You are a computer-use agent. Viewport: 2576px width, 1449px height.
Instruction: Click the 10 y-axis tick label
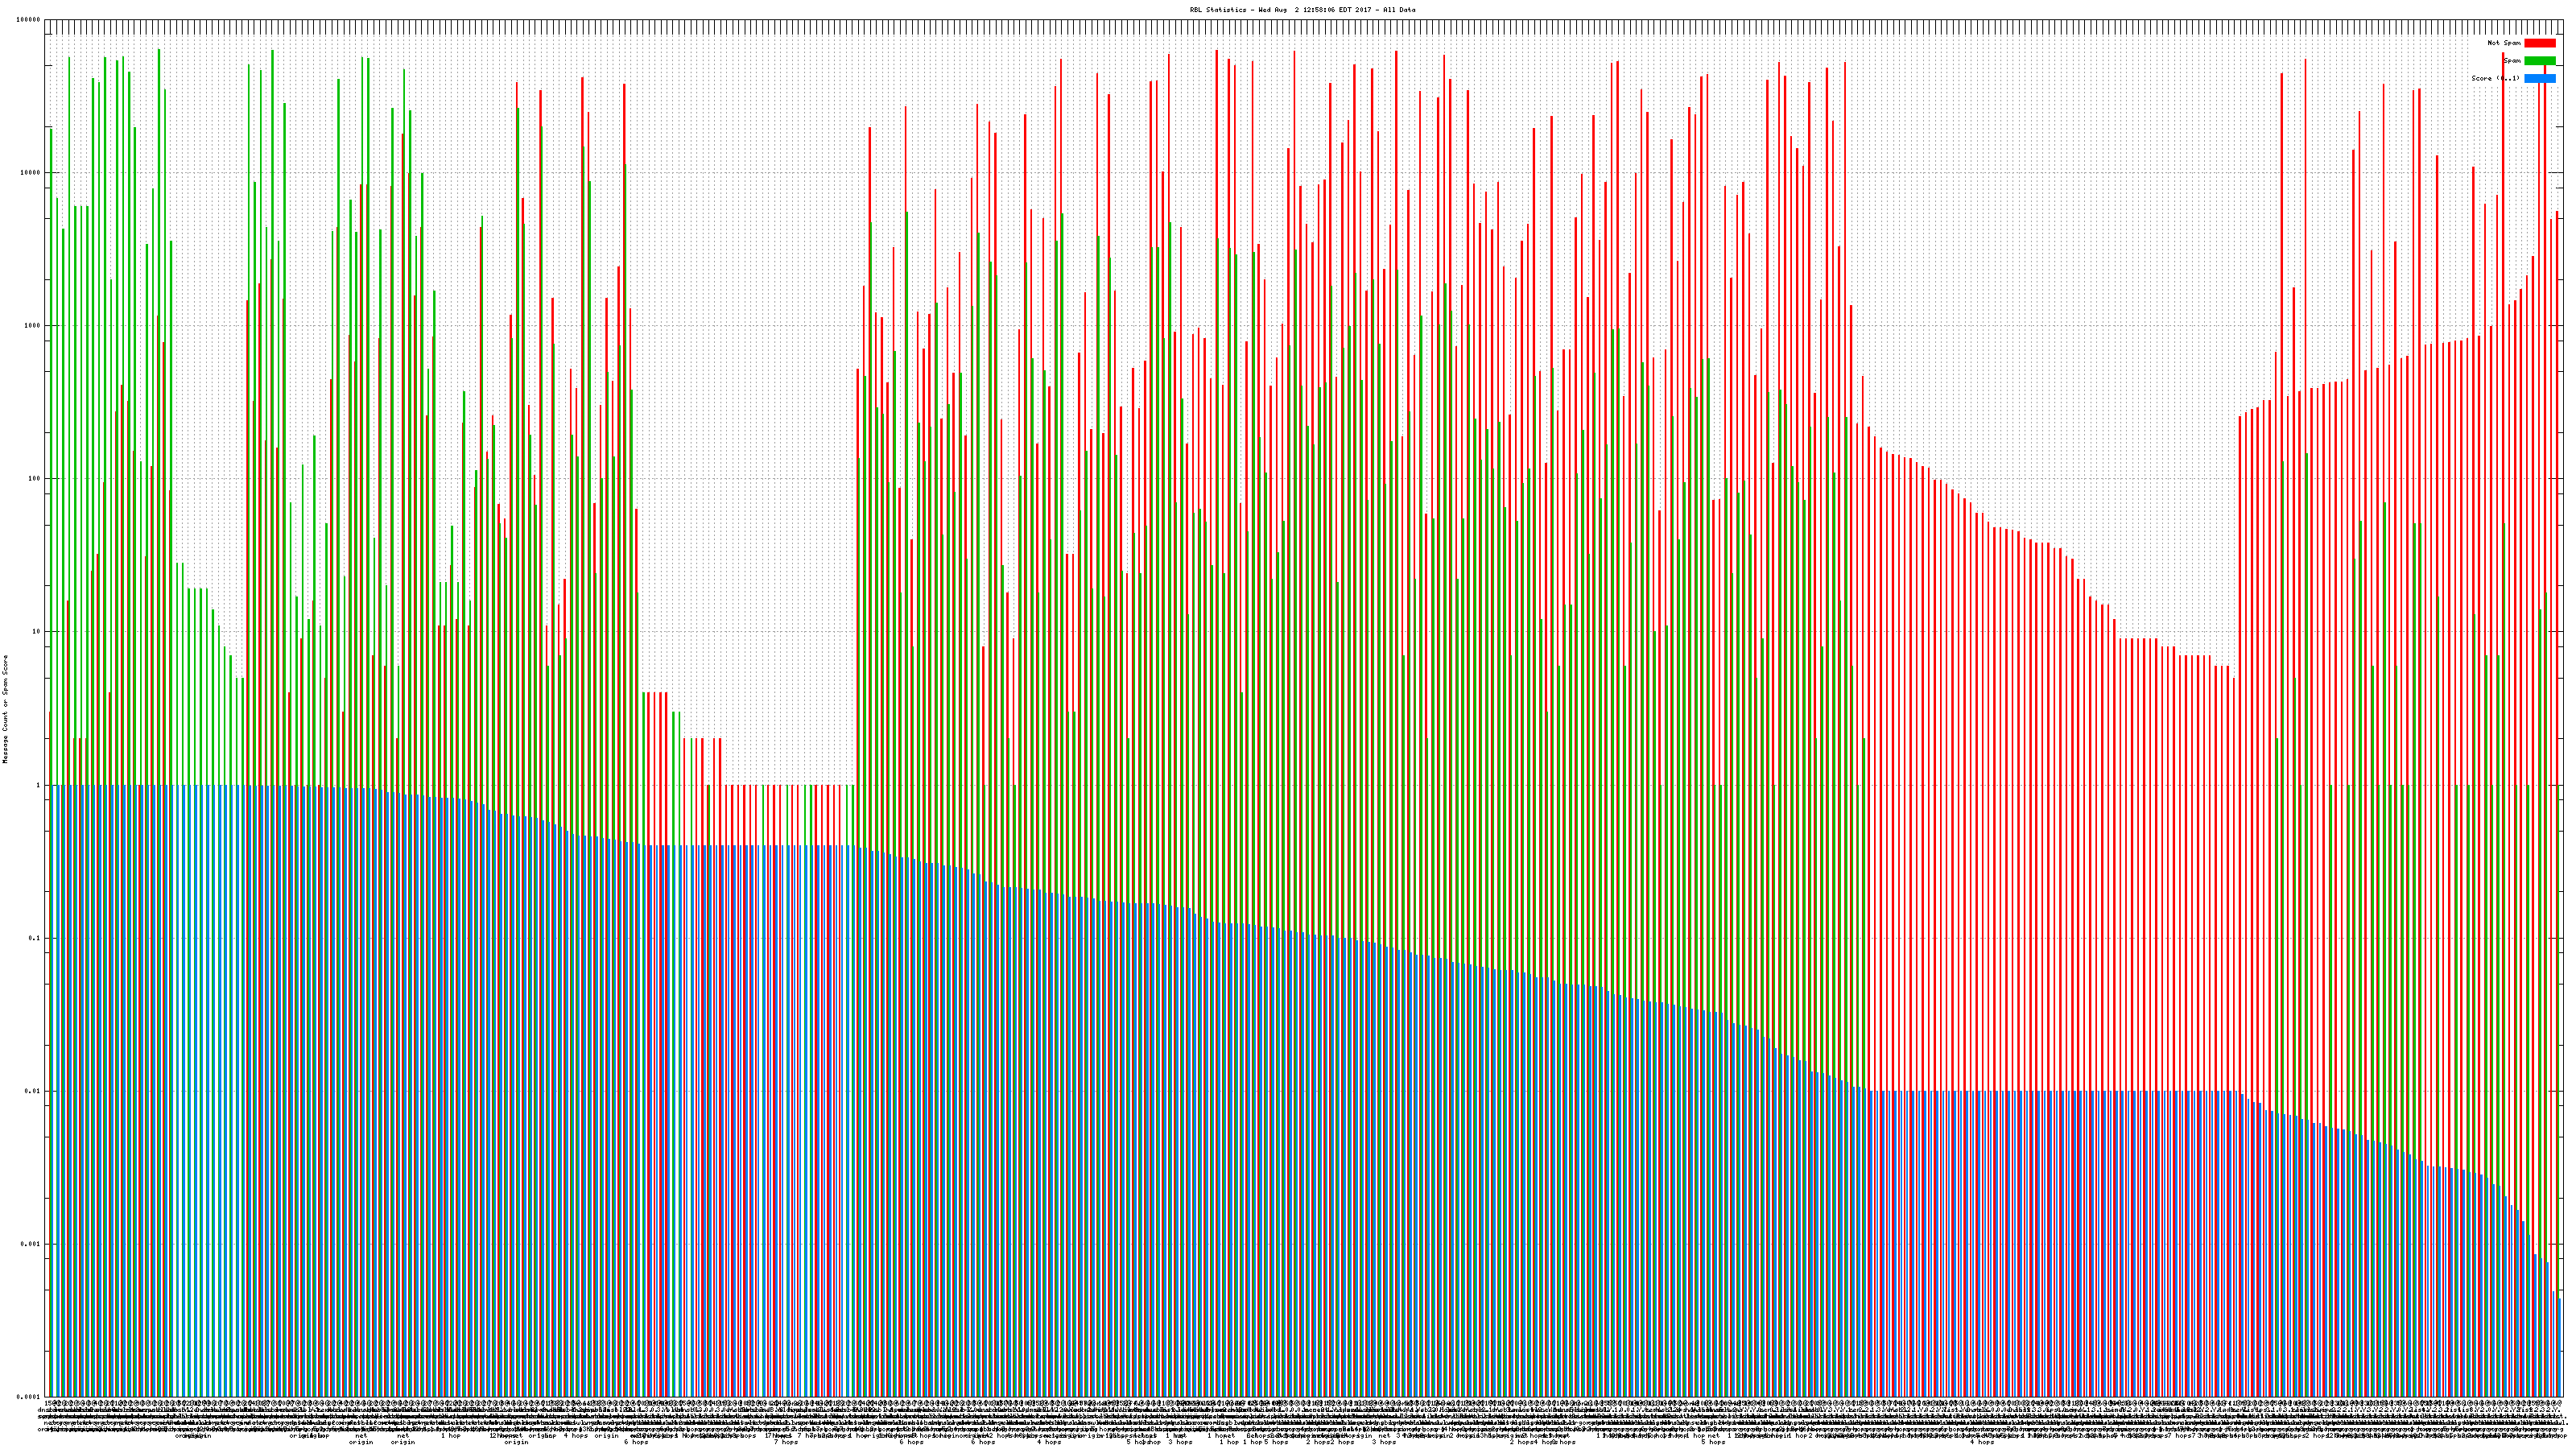(35, 632)
